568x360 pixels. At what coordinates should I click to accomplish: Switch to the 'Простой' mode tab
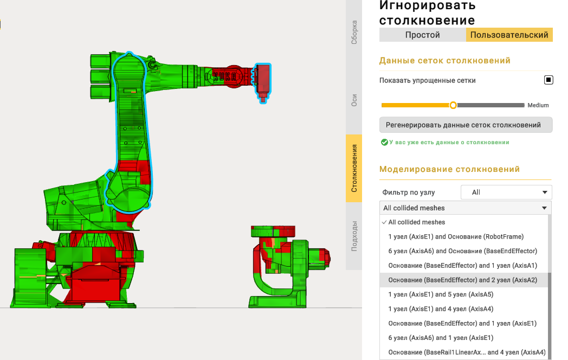[422, 35]
